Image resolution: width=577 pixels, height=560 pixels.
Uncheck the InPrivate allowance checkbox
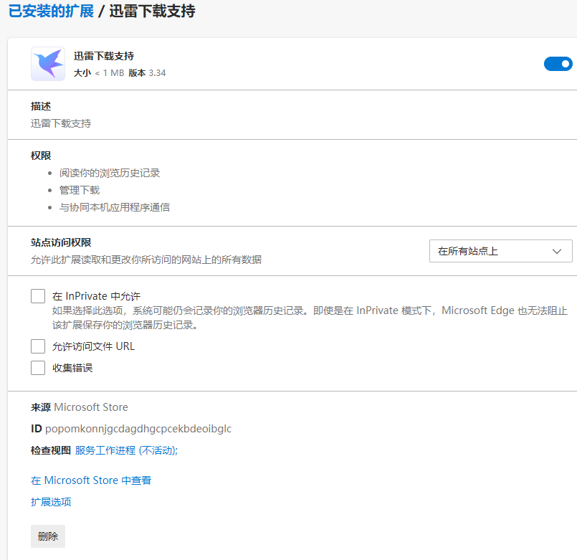38,295
